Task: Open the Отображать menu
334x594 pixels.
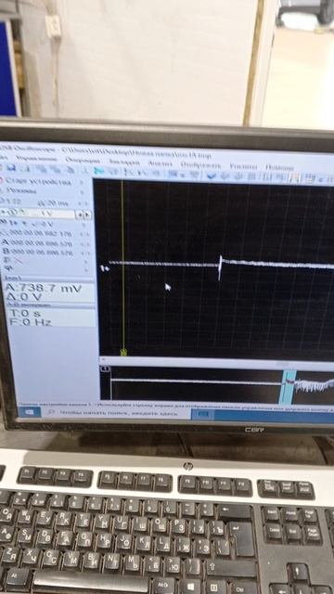Action: [200, 164]
